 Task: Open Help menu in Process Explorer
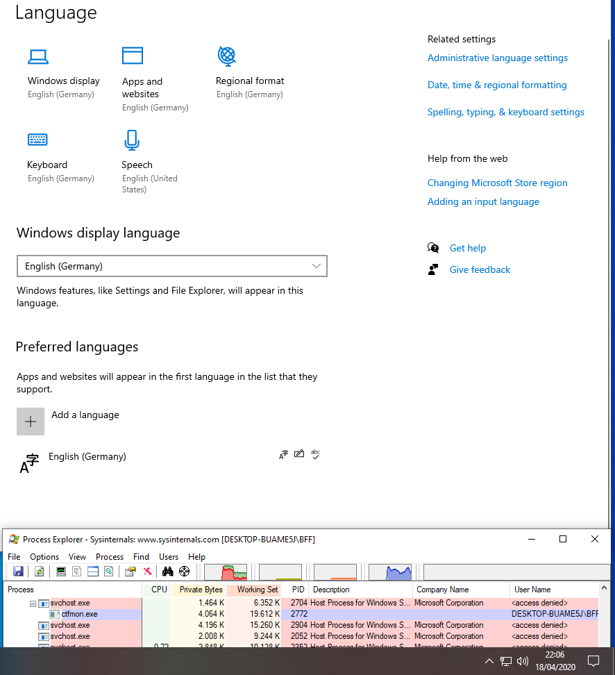coord(196,557)
